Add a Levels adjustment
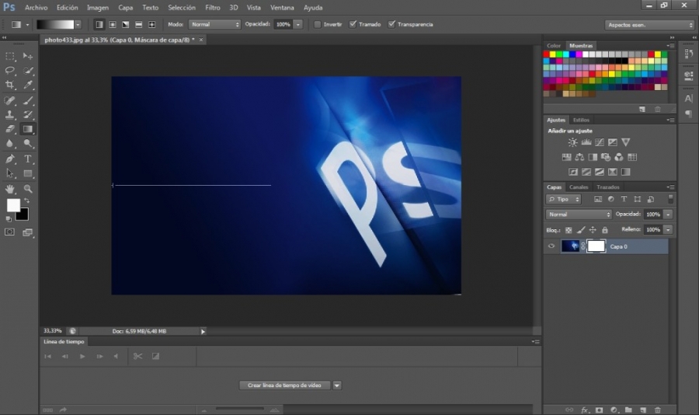This screenshot has width=699, height=415. tap(586, 142)
